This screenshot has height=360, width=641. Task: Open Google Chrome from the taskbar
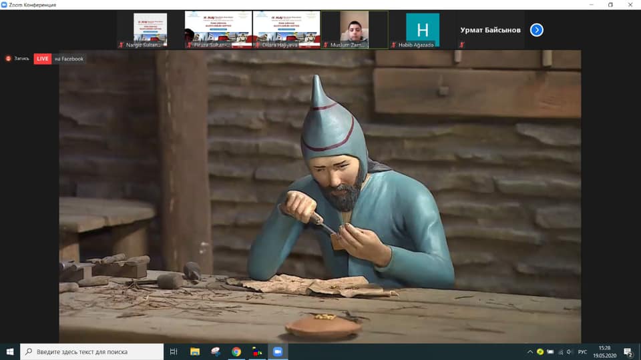(236, 352)
